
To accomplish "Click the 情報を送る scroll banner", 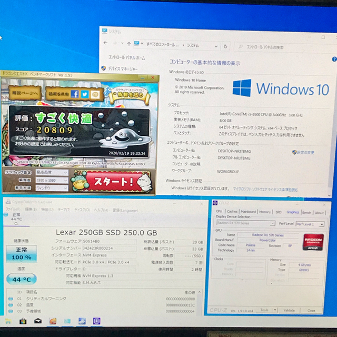I will 129,95.
